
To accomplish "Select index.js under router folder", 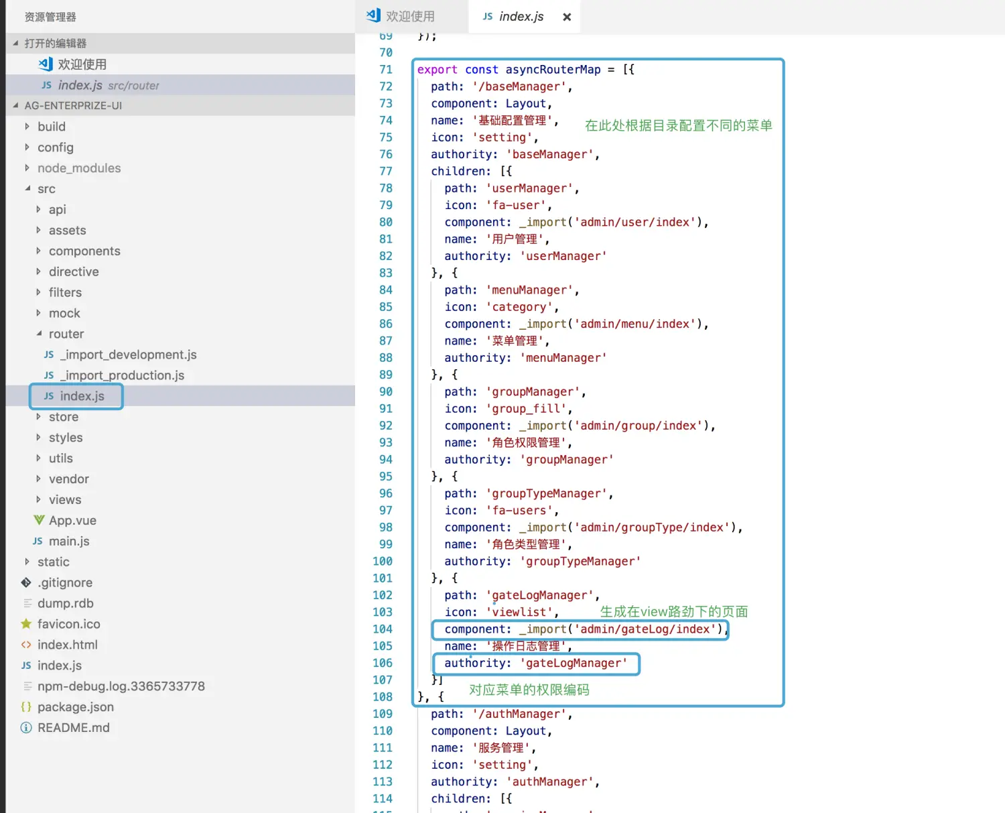I will click(x=180, y=396).
